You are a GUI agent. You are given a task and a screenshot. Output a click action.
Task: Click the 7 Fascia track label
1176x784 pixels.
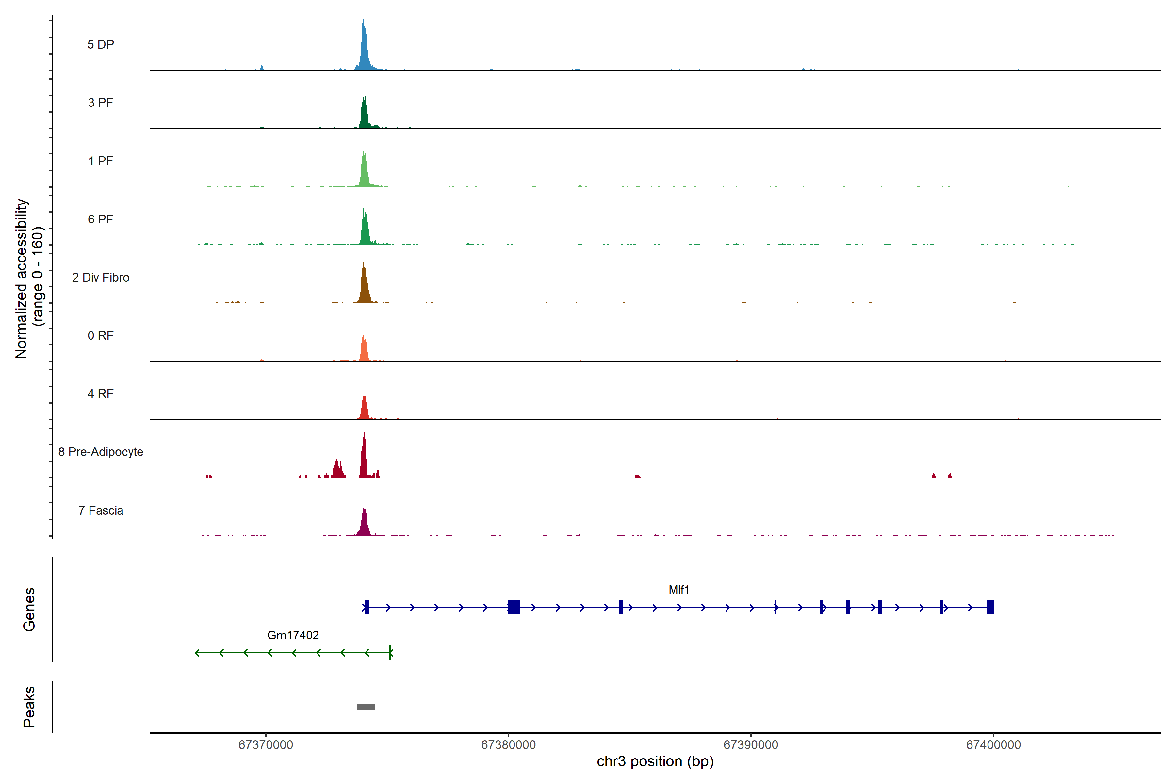pyautogui.click(x=101, y=511)
